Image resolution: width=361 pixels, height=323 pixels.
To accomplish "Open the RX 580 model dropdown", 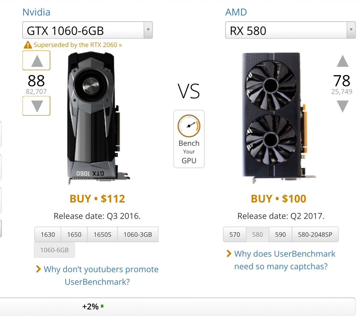I will pos(351,30).
